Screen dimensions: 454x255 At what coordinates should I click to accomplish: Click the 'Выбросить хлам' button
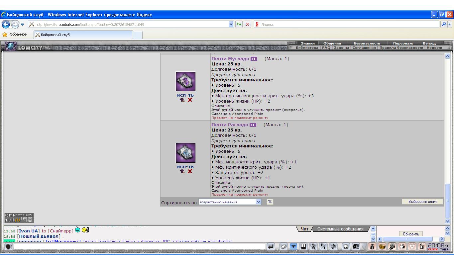[x=422, y=202]
